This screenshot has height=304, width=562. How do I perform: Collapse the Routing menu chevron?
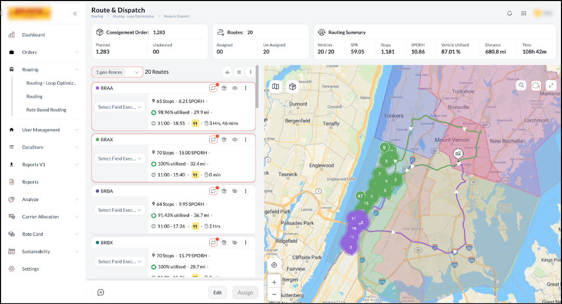(x=76, y=70)
